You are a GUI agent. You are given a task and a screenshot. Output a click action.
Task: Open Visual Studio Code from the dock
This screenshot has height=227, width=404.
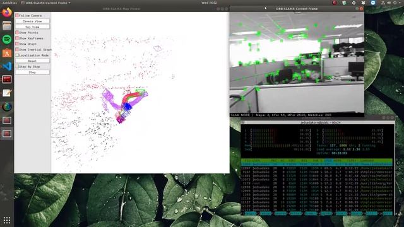pyautogui.click(x=7, y=66)
